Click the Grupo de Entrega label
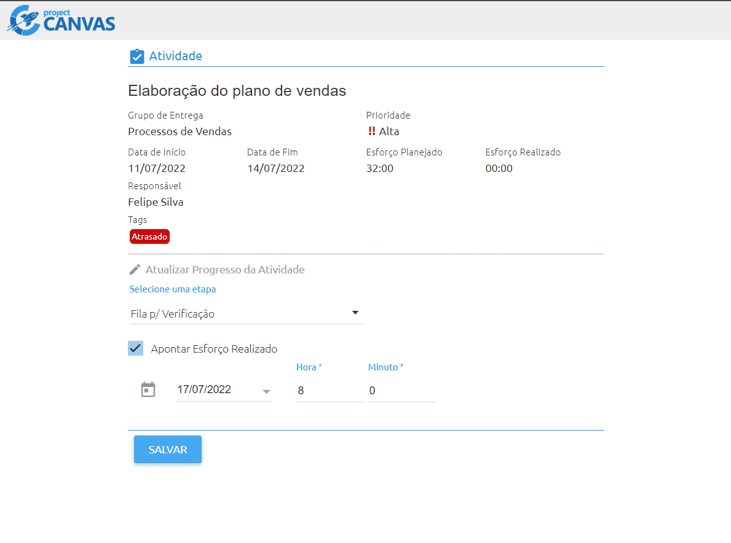The height and width of the screenshot is (543, 731). [165, 115]
